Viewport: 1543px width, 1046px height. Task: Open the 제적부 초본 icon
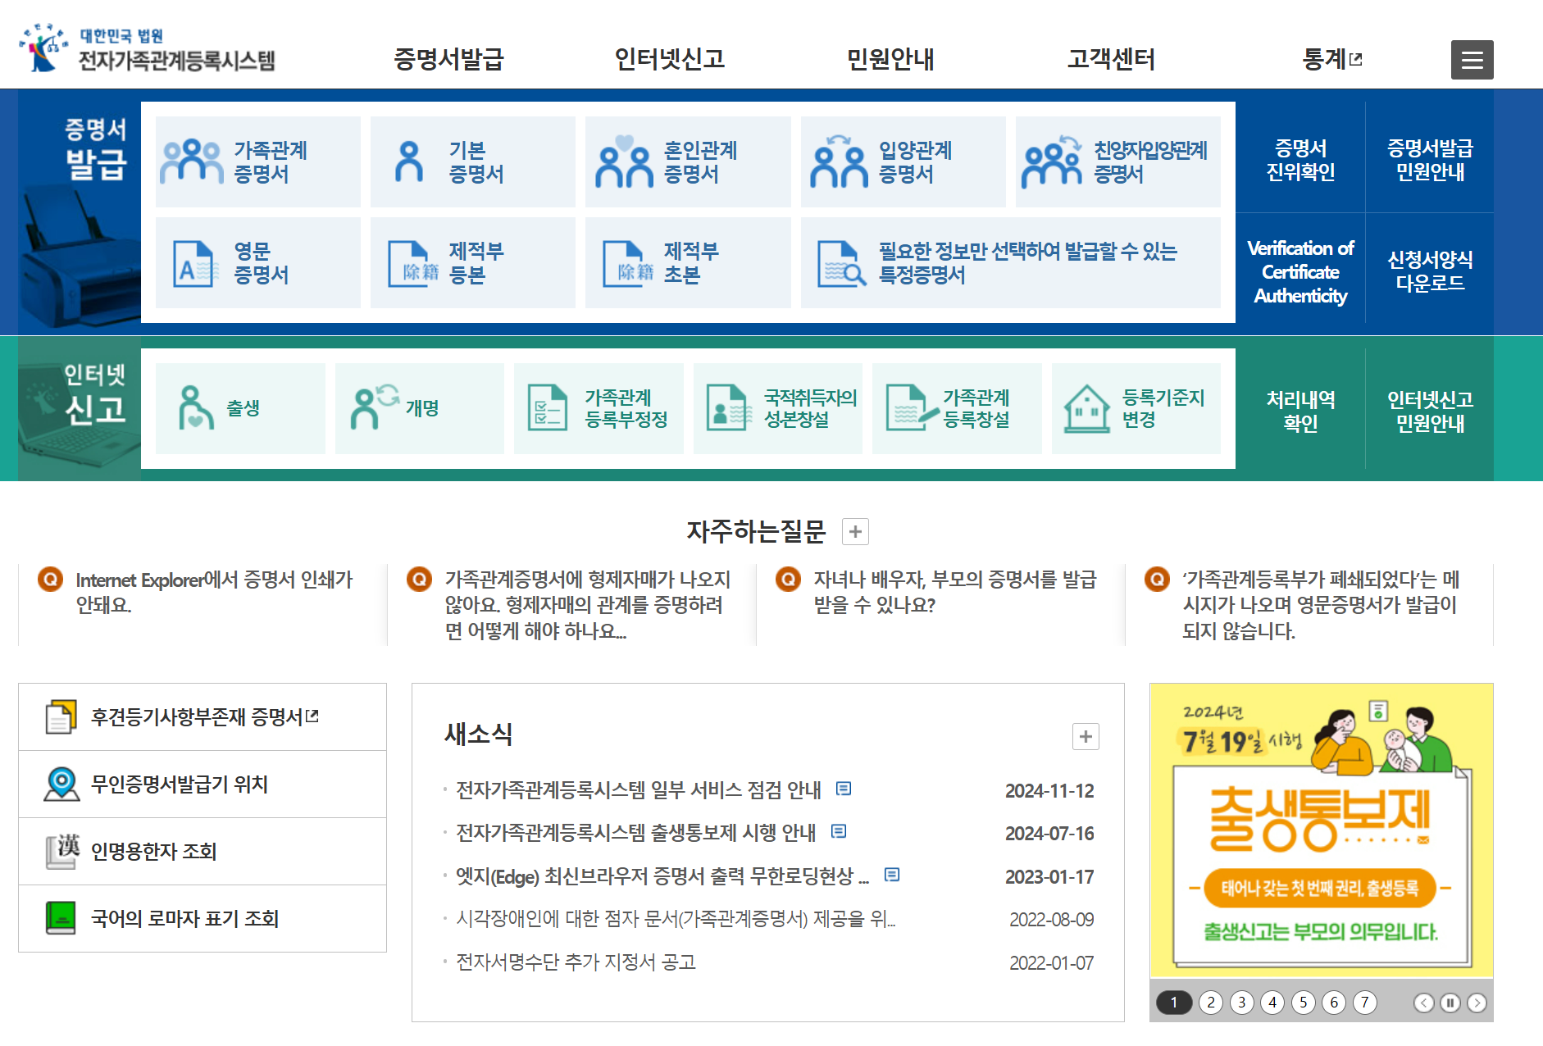tap(687, 262)
